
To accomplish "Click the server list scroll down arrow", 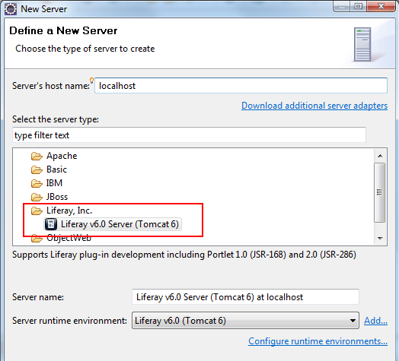I will (x=380, y=239).
